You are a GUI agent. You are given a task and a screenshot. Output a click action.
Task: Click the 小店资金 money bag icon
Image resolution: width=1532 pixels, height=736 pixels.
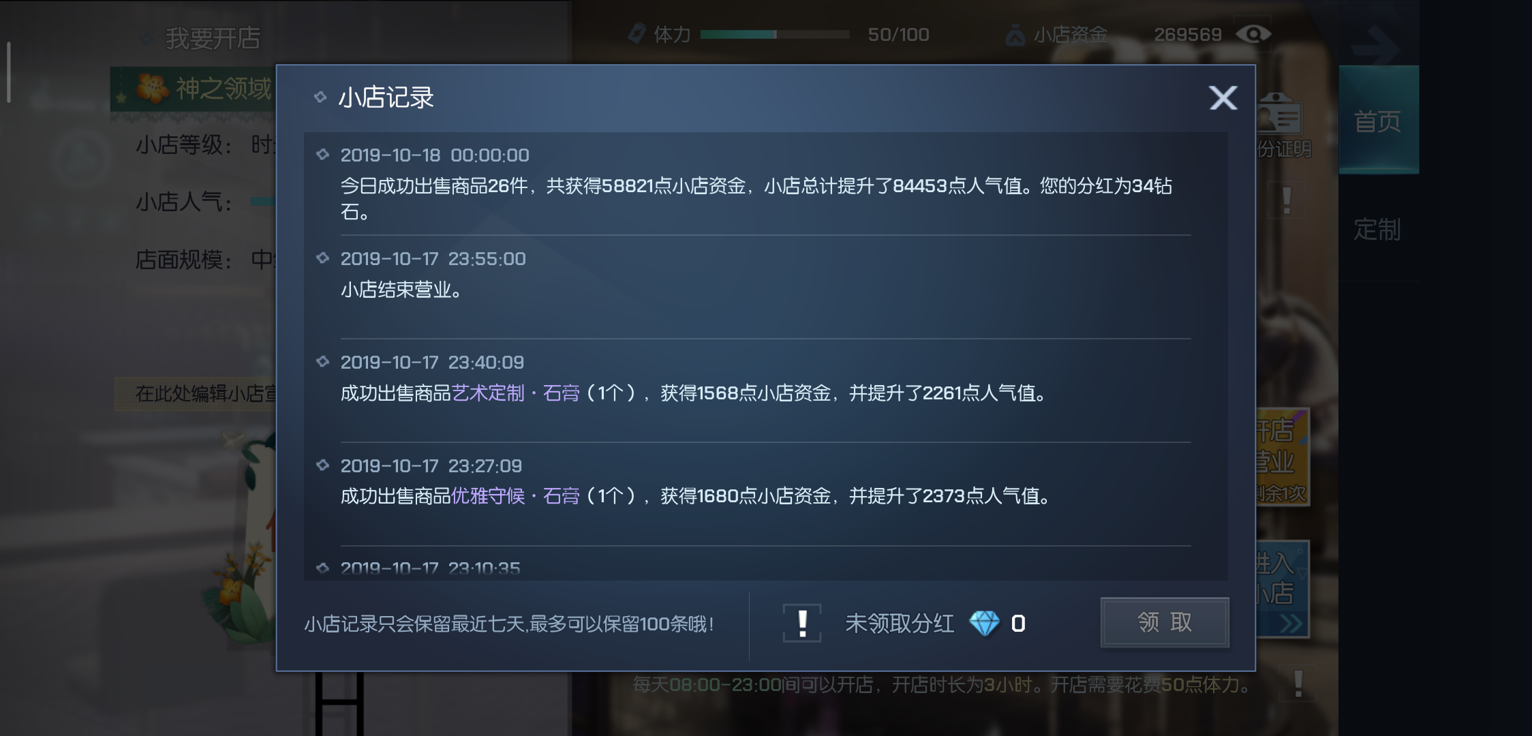pos(1015,35)
